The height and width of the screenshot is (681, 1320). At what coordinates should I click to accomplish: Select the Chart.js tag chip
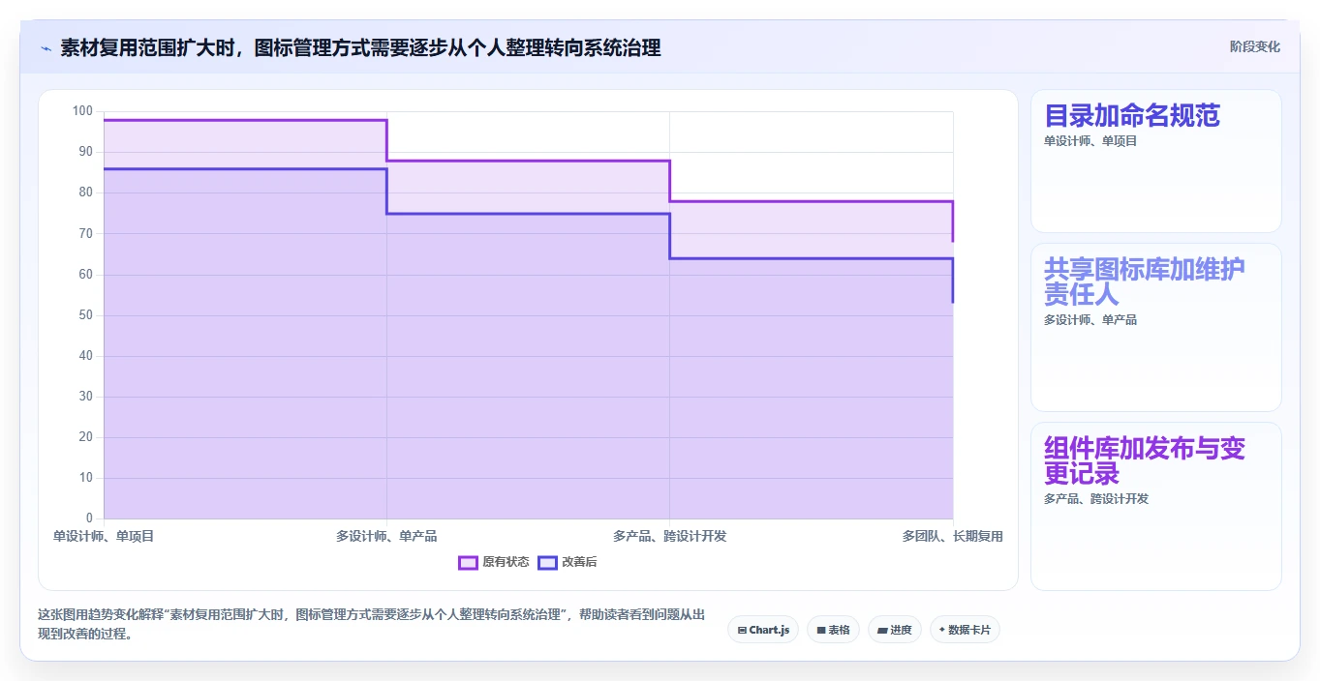763,630
